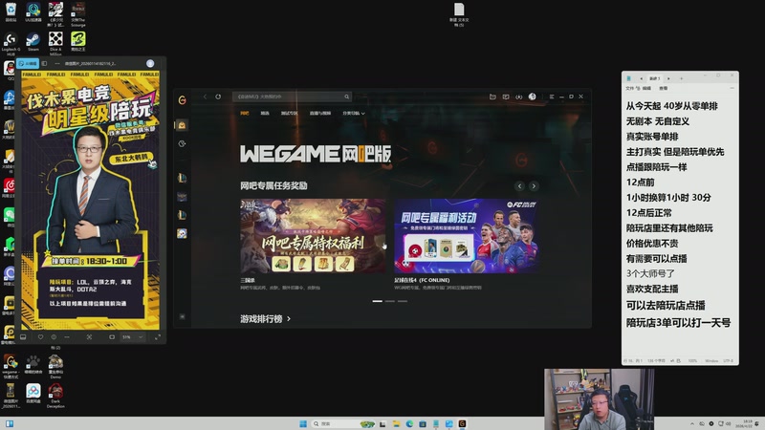This screenshot has width=765, height=430.
Task: Favorite the image with the heart icon
Action: pyautogui.click(x=40, y=337)
